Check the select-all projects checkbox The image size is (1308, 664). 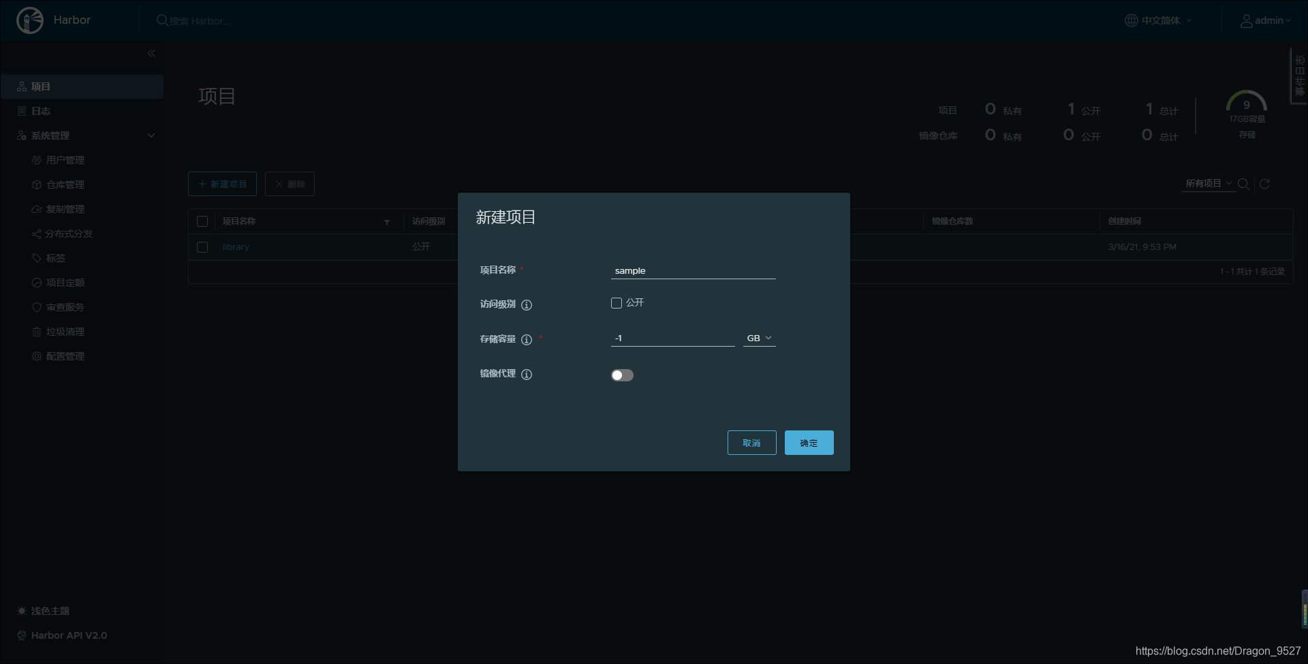point(202,221)
